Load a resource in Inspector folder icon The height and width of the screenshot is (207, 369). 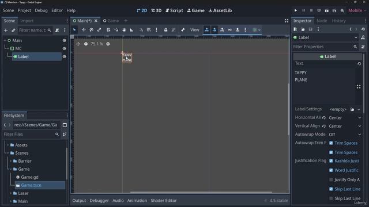click(x=303, y=29)
